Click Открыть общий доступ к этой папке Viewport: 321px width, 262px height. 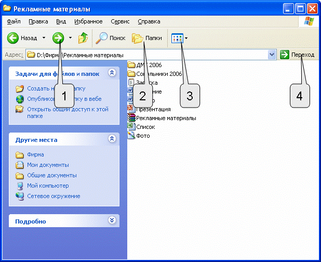click(x=68, y=112)
